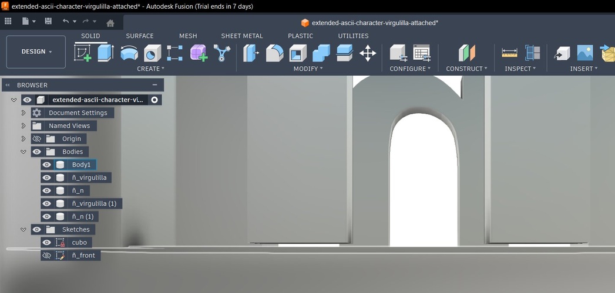Select the Shell tool
615x293 pixels.
click(x=298, y=53)
